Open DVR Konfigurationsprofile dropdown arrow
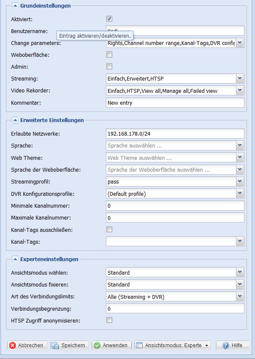 click(x=240, y=194)
